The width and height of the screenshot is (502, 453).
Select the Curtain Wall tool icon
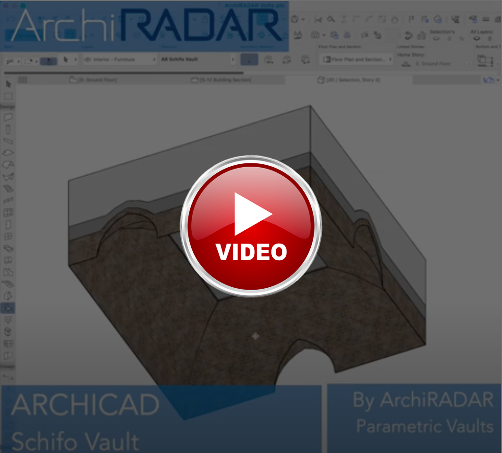click(x=8, y=213)
